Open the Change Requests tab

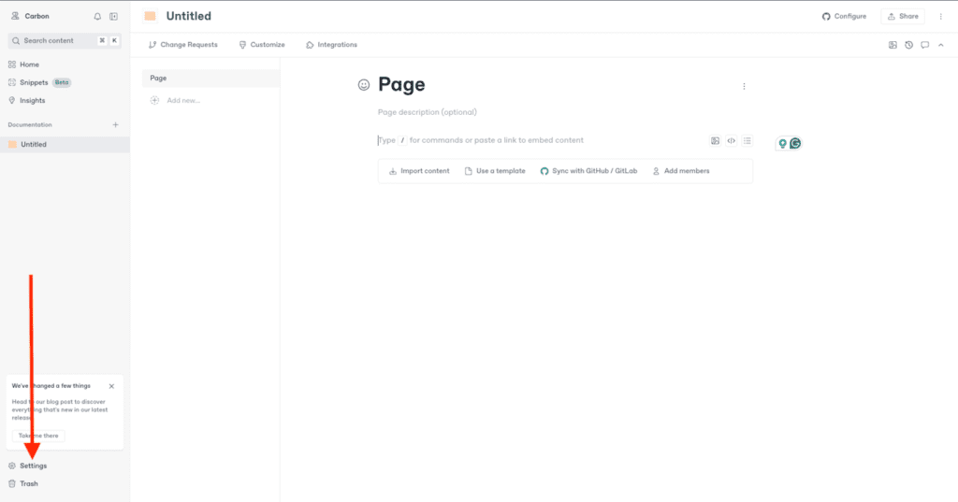(x=183, y=45)
